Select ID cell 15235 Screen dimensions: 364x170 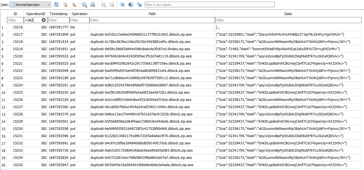click(x=15, y=165)
